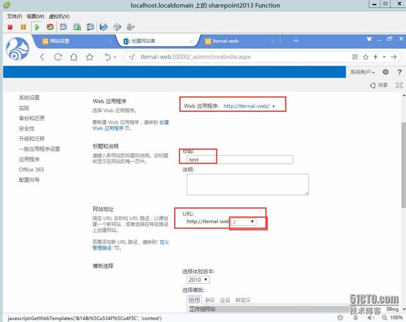This screenshot has width=406, height=322.
Task: Click the focus on content icon
Action: [399, 85]
